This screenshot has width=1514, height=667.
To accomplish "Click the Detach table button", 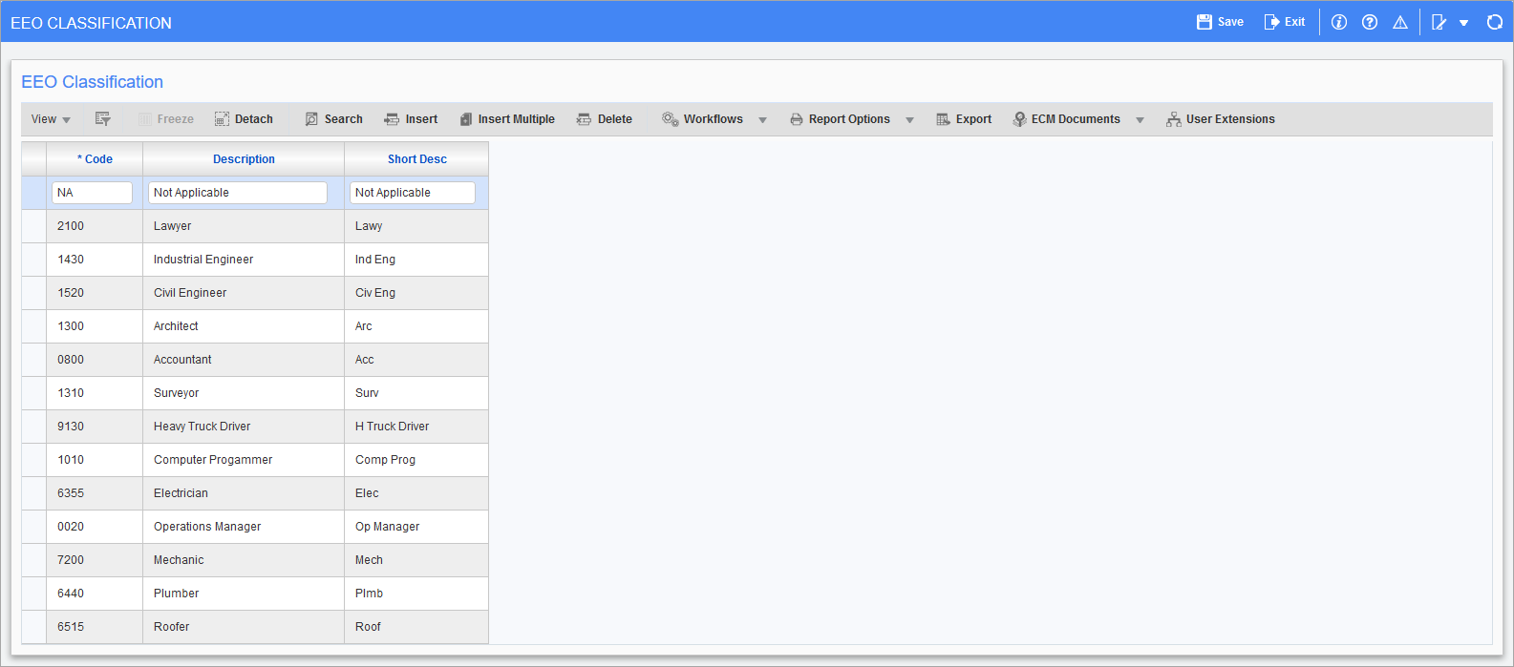I will tap(244, 119).
